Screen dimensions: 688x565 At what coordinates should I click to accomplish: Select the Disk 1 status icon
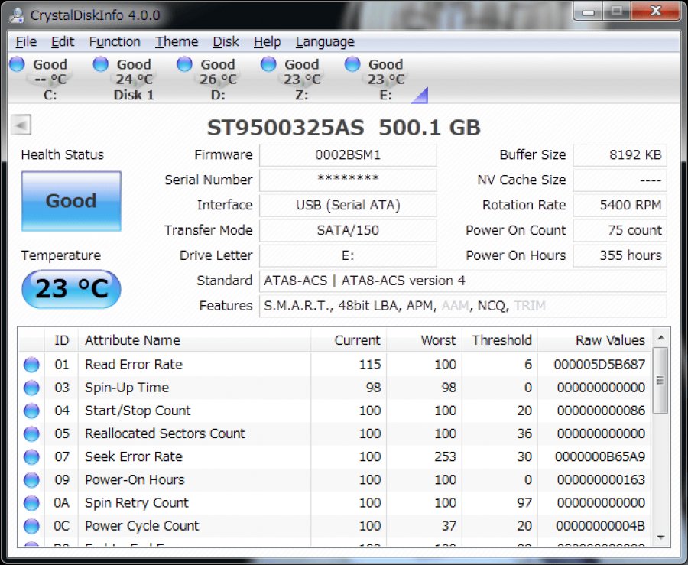pos(101,65)
